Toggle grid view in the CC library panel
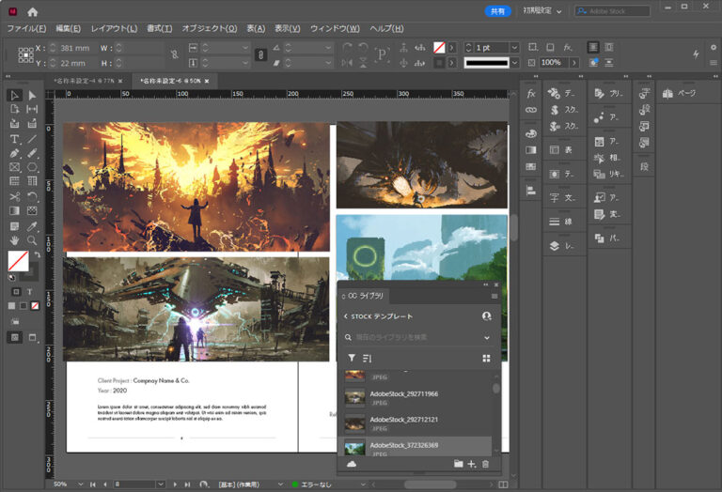 tap(486, 358)
